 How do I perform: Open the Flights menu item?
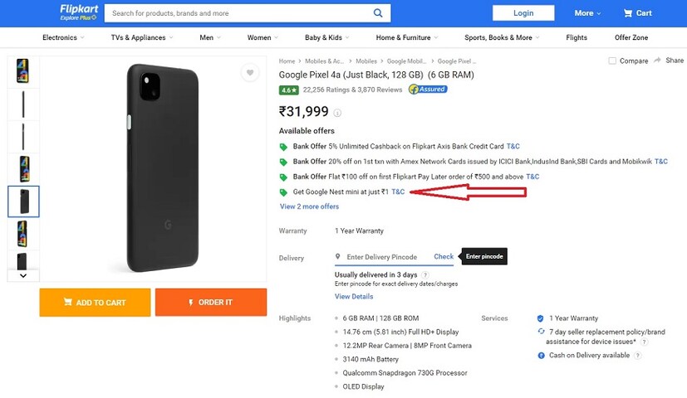coord(577,37)
